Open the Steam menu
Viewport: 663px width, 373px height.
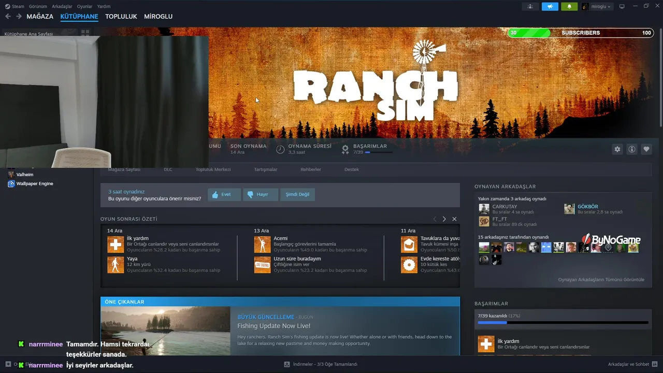click(x=15, y=6)
